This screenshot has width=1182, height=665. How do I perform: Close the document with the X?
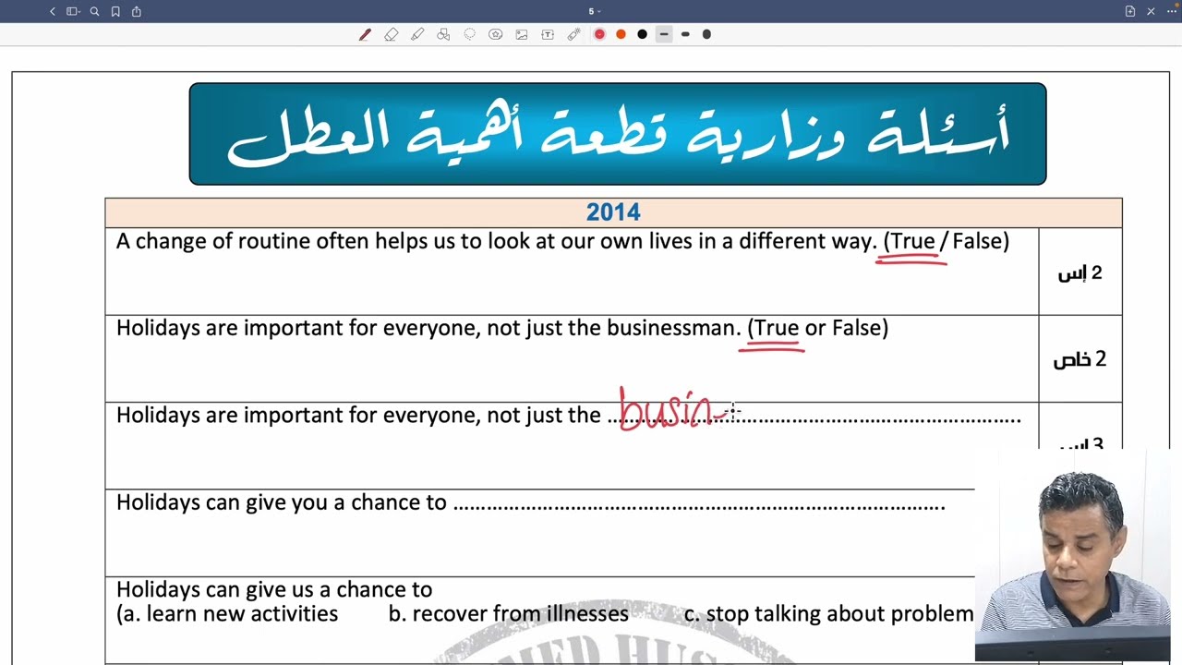[1151, 11]
